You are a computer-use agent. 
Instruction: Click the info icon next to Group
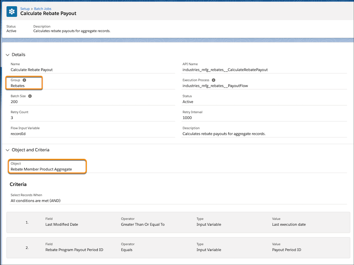coord(24,80)
